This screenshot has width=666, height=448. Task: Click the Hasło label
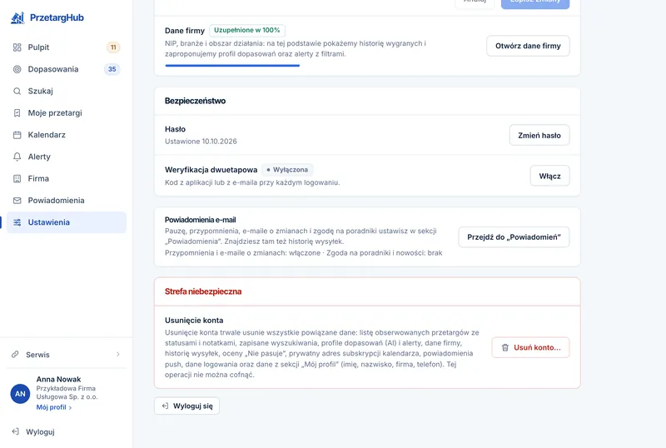coord(175,129)
